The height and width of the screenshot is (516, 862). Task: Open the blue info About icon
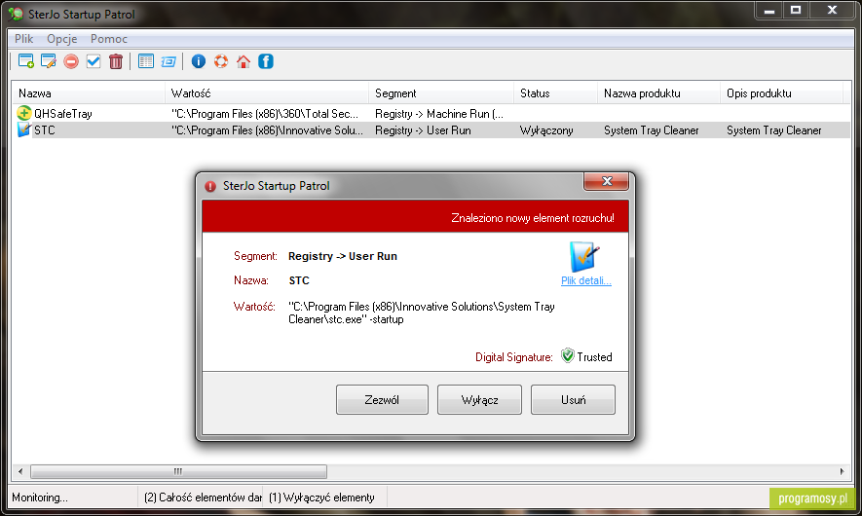(x=199, y=61)
